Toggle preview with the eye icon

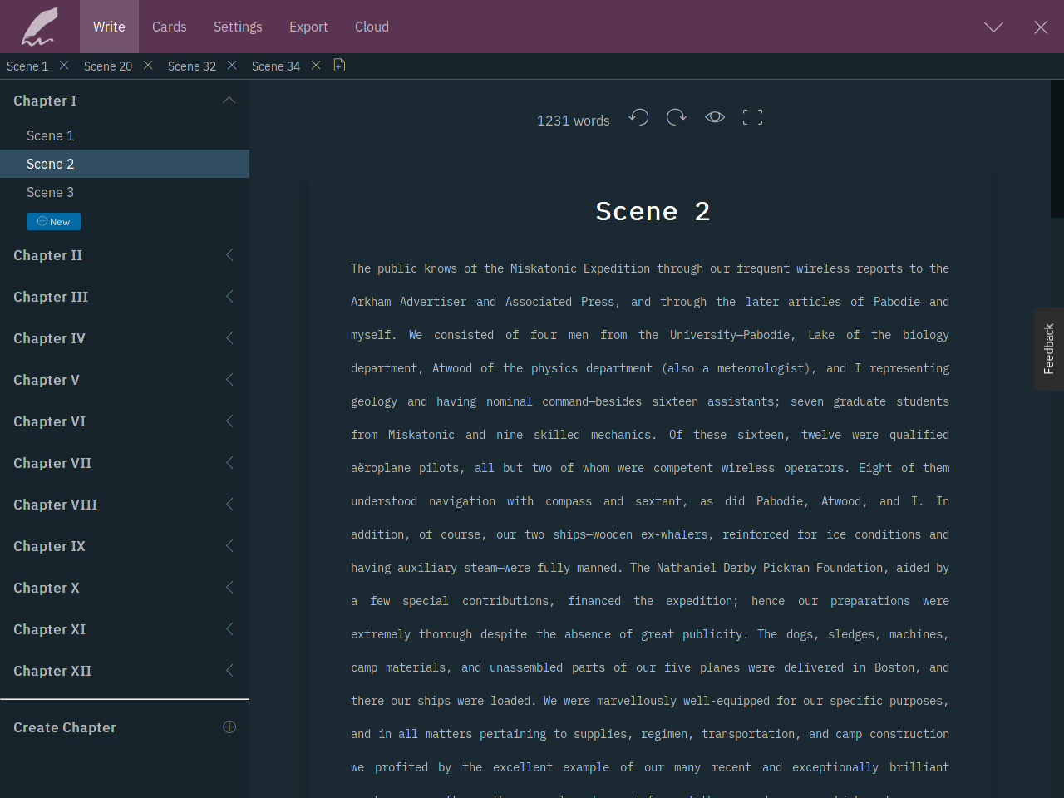[x=715, y=117]
